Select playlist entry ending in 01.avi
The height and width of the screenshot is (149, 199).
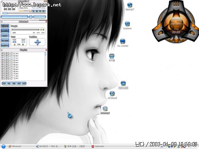10,53
